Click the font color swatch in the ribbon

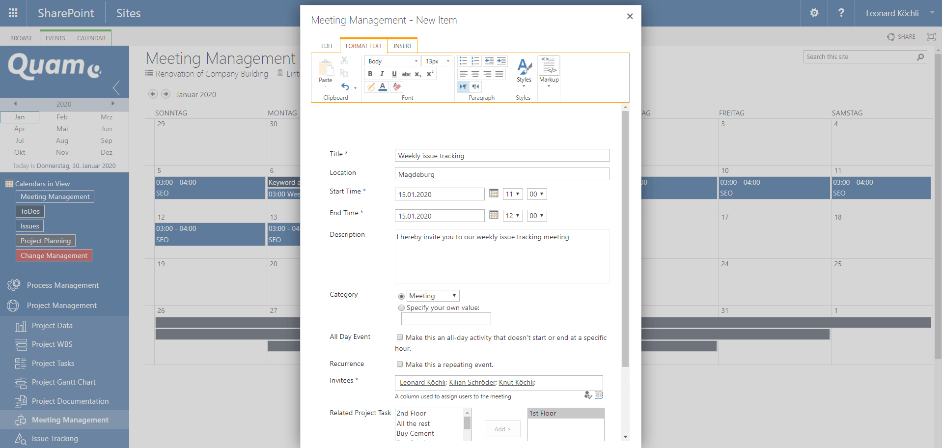point(383,87)
